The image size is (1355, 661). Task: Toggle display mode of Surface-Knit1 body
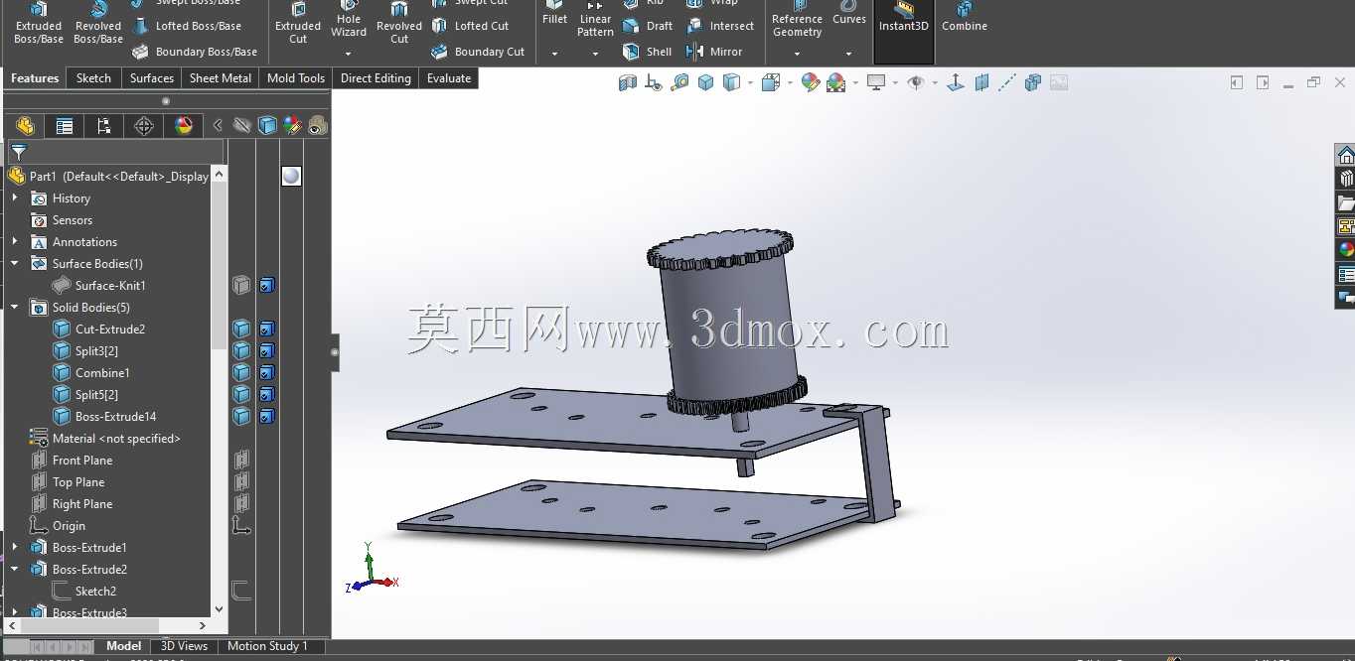[267, 286]
